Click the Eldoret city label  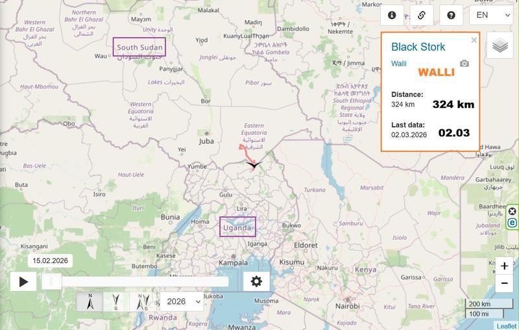coord(306,246)
